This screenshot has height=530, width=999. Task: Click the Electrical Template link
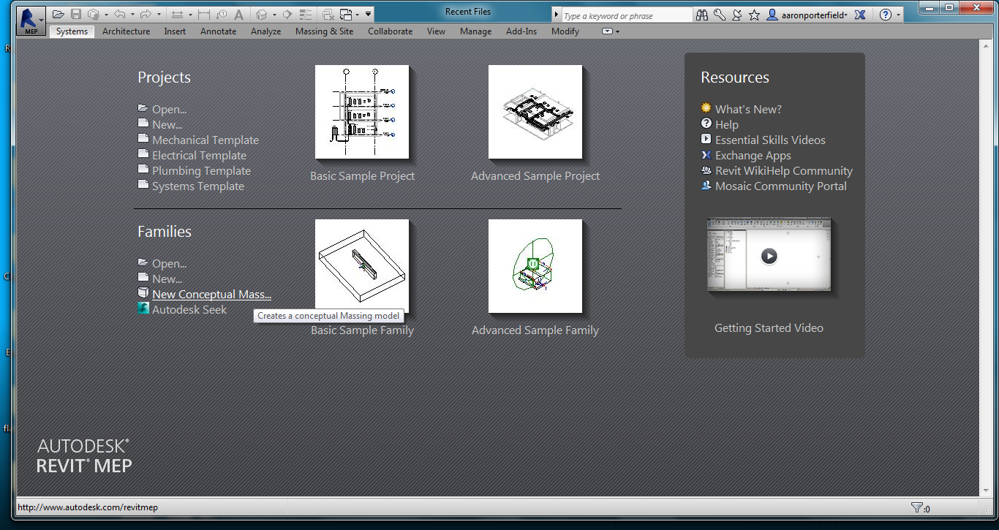tap(199, 156)
